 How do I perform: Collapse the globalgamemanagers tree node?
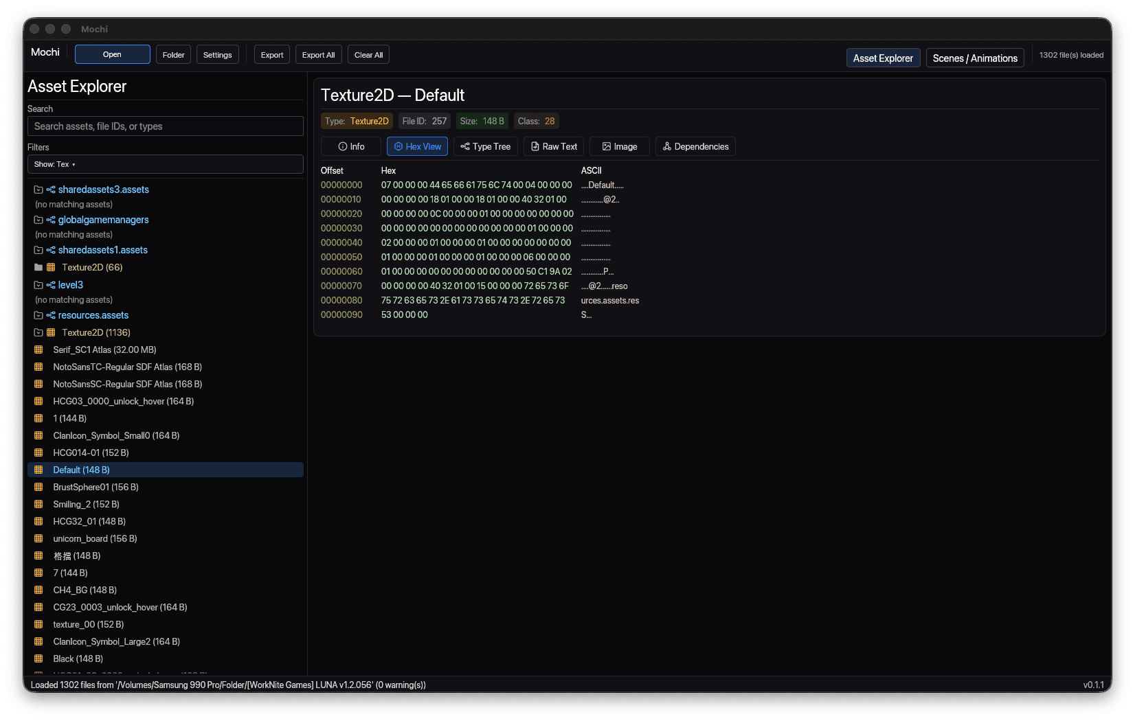(x=38, y=220)
